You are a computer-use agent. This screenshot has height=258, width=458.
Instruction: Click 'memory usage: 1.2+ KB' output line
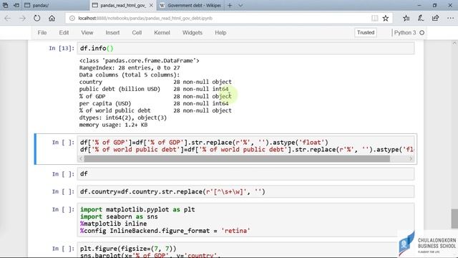pyautogui.click(x=113, y=125)
